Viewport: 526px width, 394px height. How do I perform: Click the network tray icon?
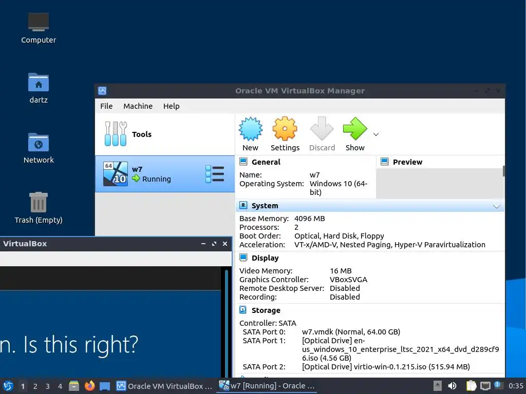point(485,386)
